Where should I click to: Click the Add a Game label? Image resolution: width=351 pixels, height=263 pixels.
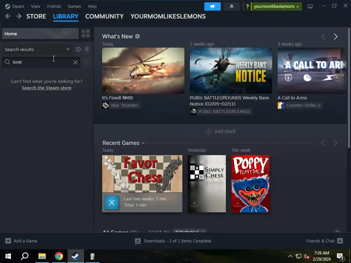click(25, 241)
